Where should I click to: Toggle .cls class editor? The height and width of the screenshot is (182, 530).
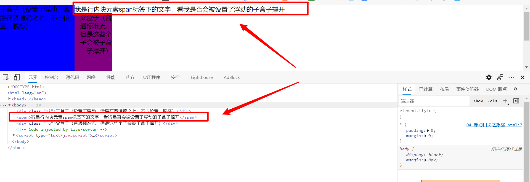point(492,101)
